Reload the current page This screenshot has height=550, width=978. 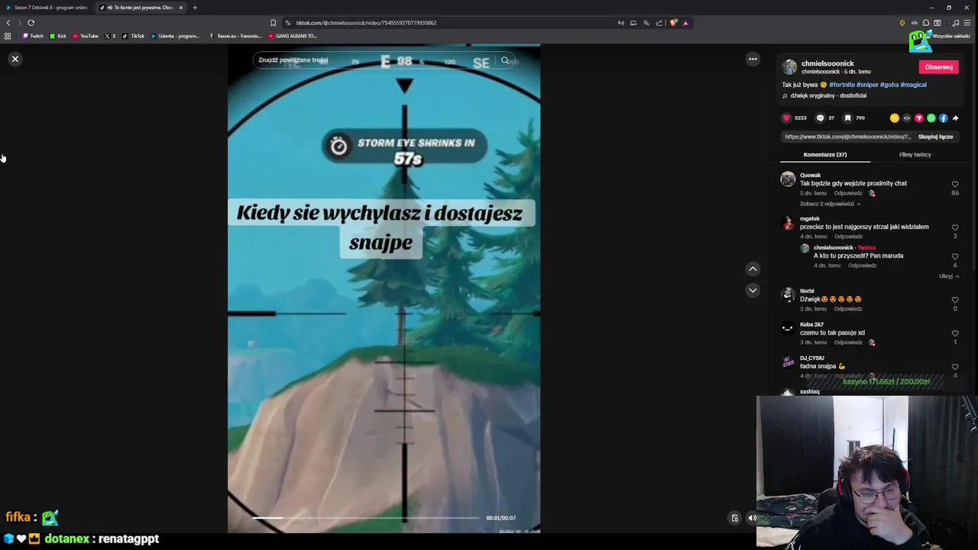pos(31,23)
